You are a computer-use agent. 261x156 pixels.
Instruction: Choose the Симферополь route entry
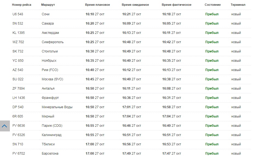coord(53,42)
